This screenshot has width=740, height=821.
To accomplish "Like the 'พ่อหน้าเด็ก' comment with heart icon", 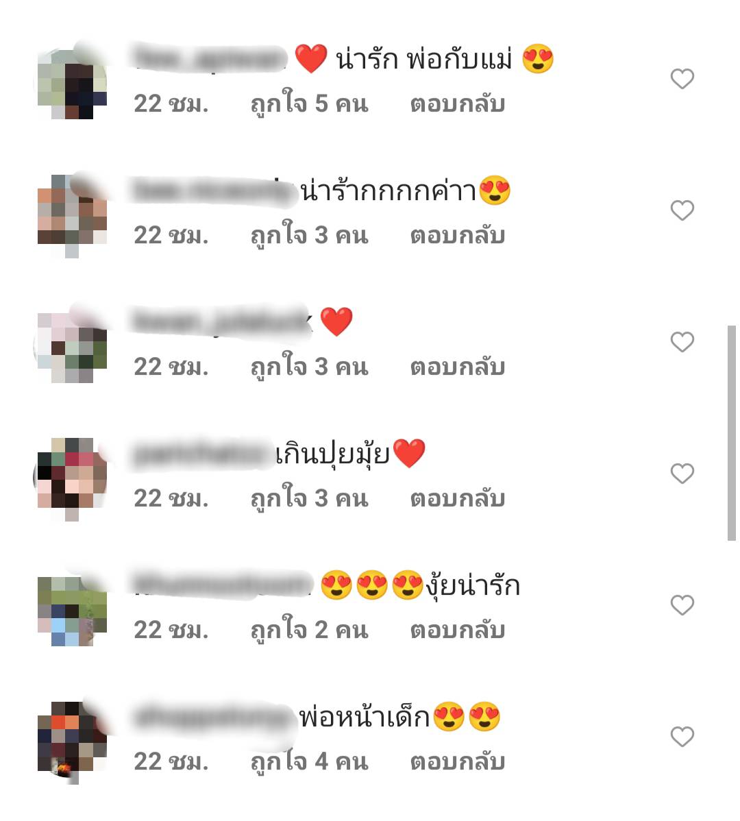I will pos(682,737).
